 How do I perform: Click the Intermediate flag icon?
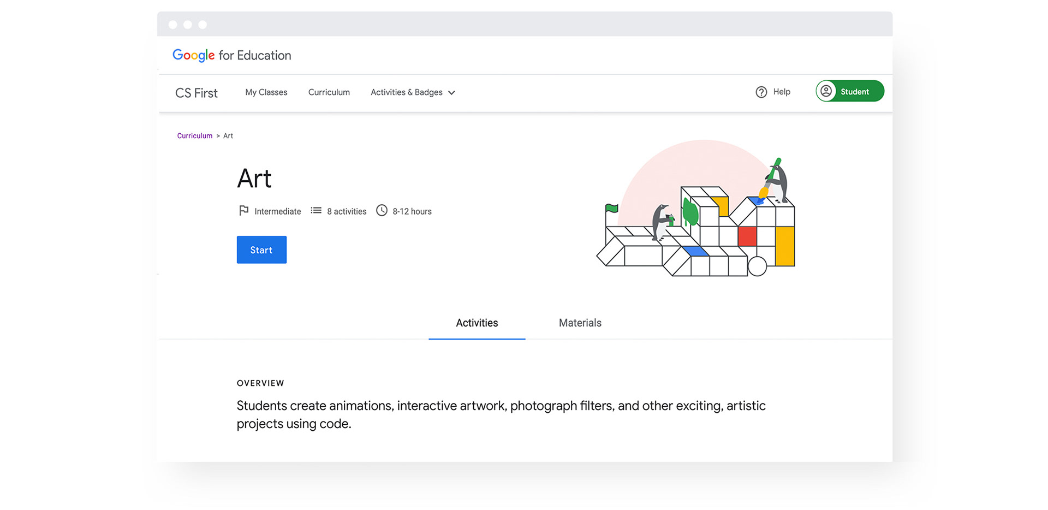click(243, 211)
